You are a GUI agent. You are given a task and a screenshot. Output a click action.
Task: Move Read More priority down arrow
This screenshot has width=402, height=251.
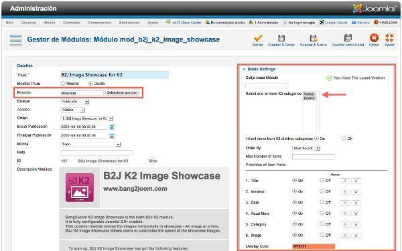coord(356,214)
